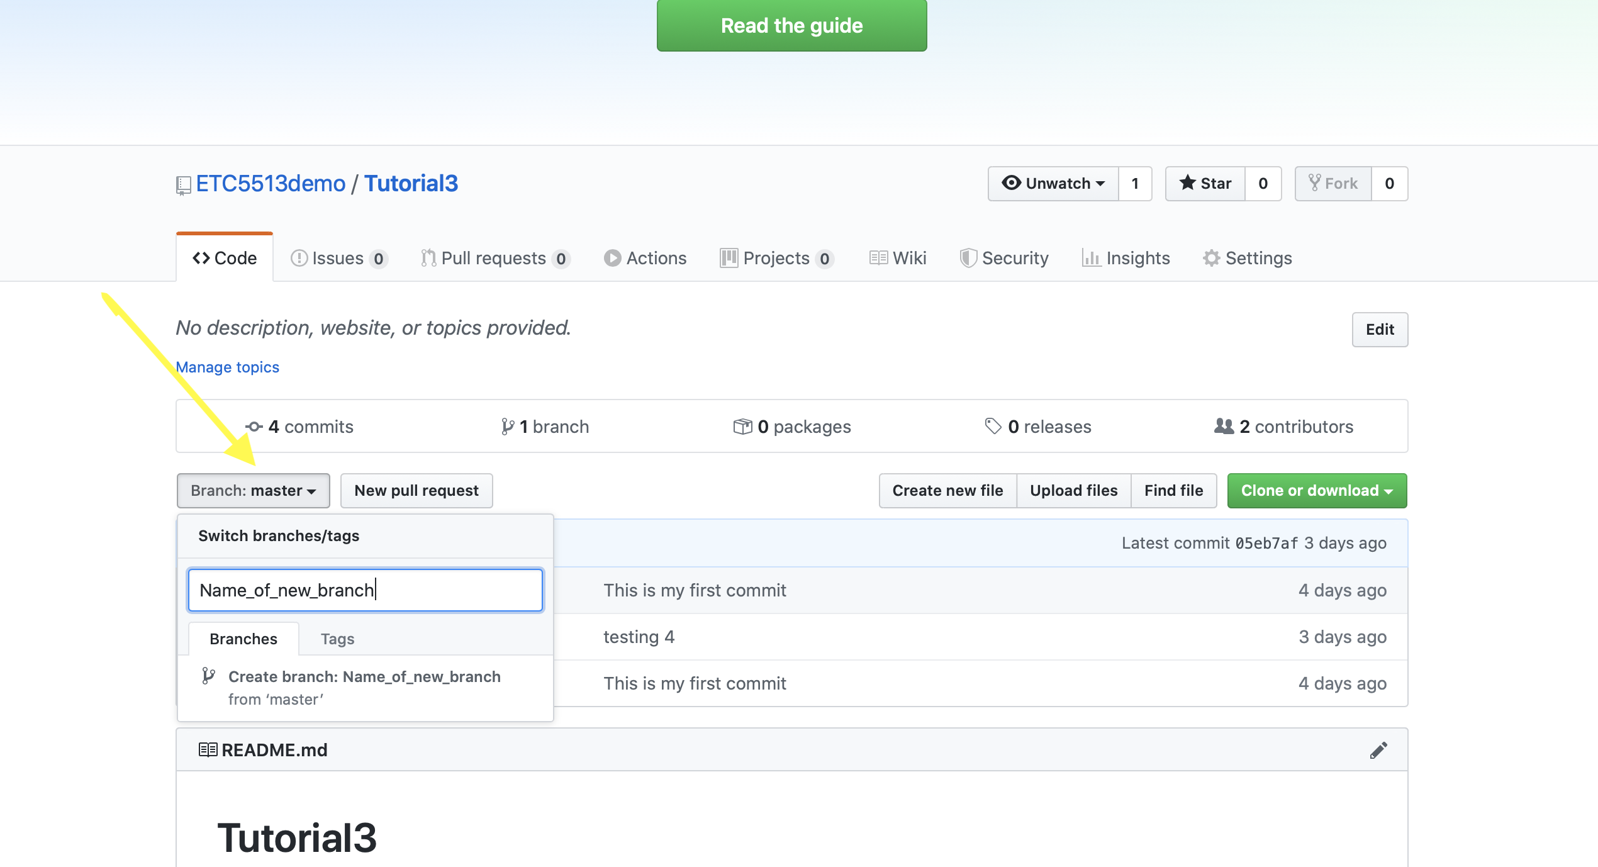Star the Tutorial3 repository

pyautogui.click(x=1205, y=184)
